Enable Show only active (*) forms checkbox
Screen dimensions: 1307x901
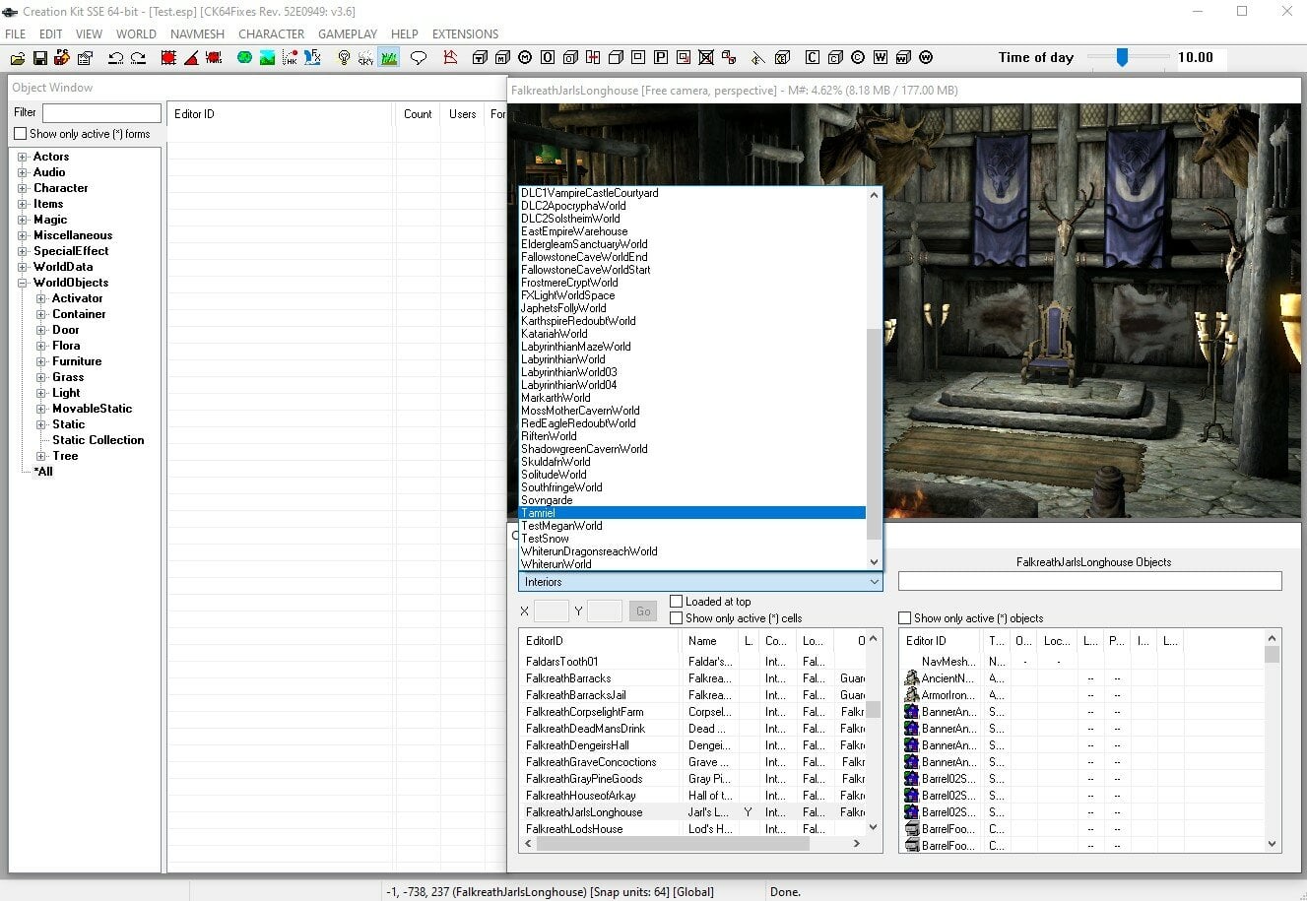coord(21,134)
